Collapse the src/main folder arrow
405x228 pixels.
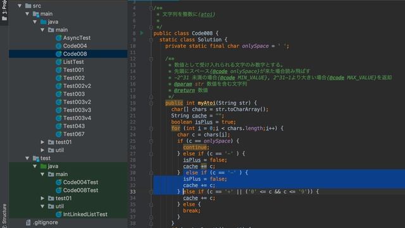pyautogui.click(x=27, y=13)
